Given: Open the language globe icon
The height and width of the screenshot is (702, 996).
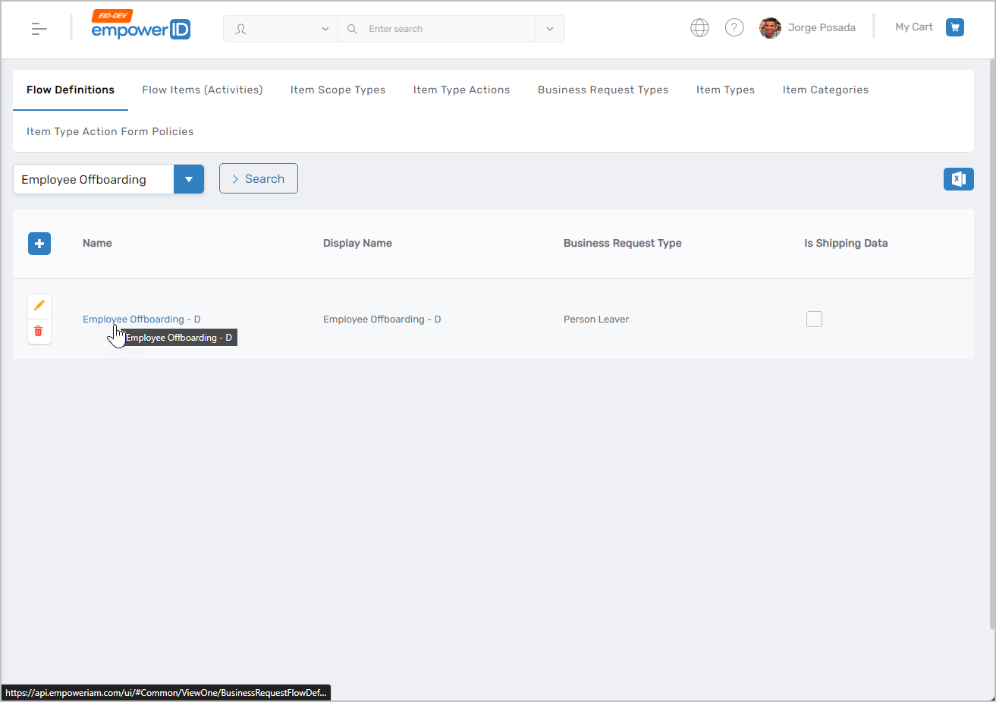Looking at the screenshot, I should (699, 28).
